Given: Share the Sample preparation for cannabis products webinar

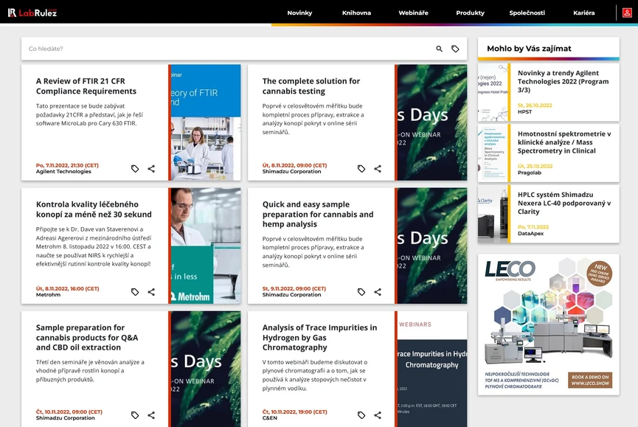Looking at the screenshot, I should point(151,414).
